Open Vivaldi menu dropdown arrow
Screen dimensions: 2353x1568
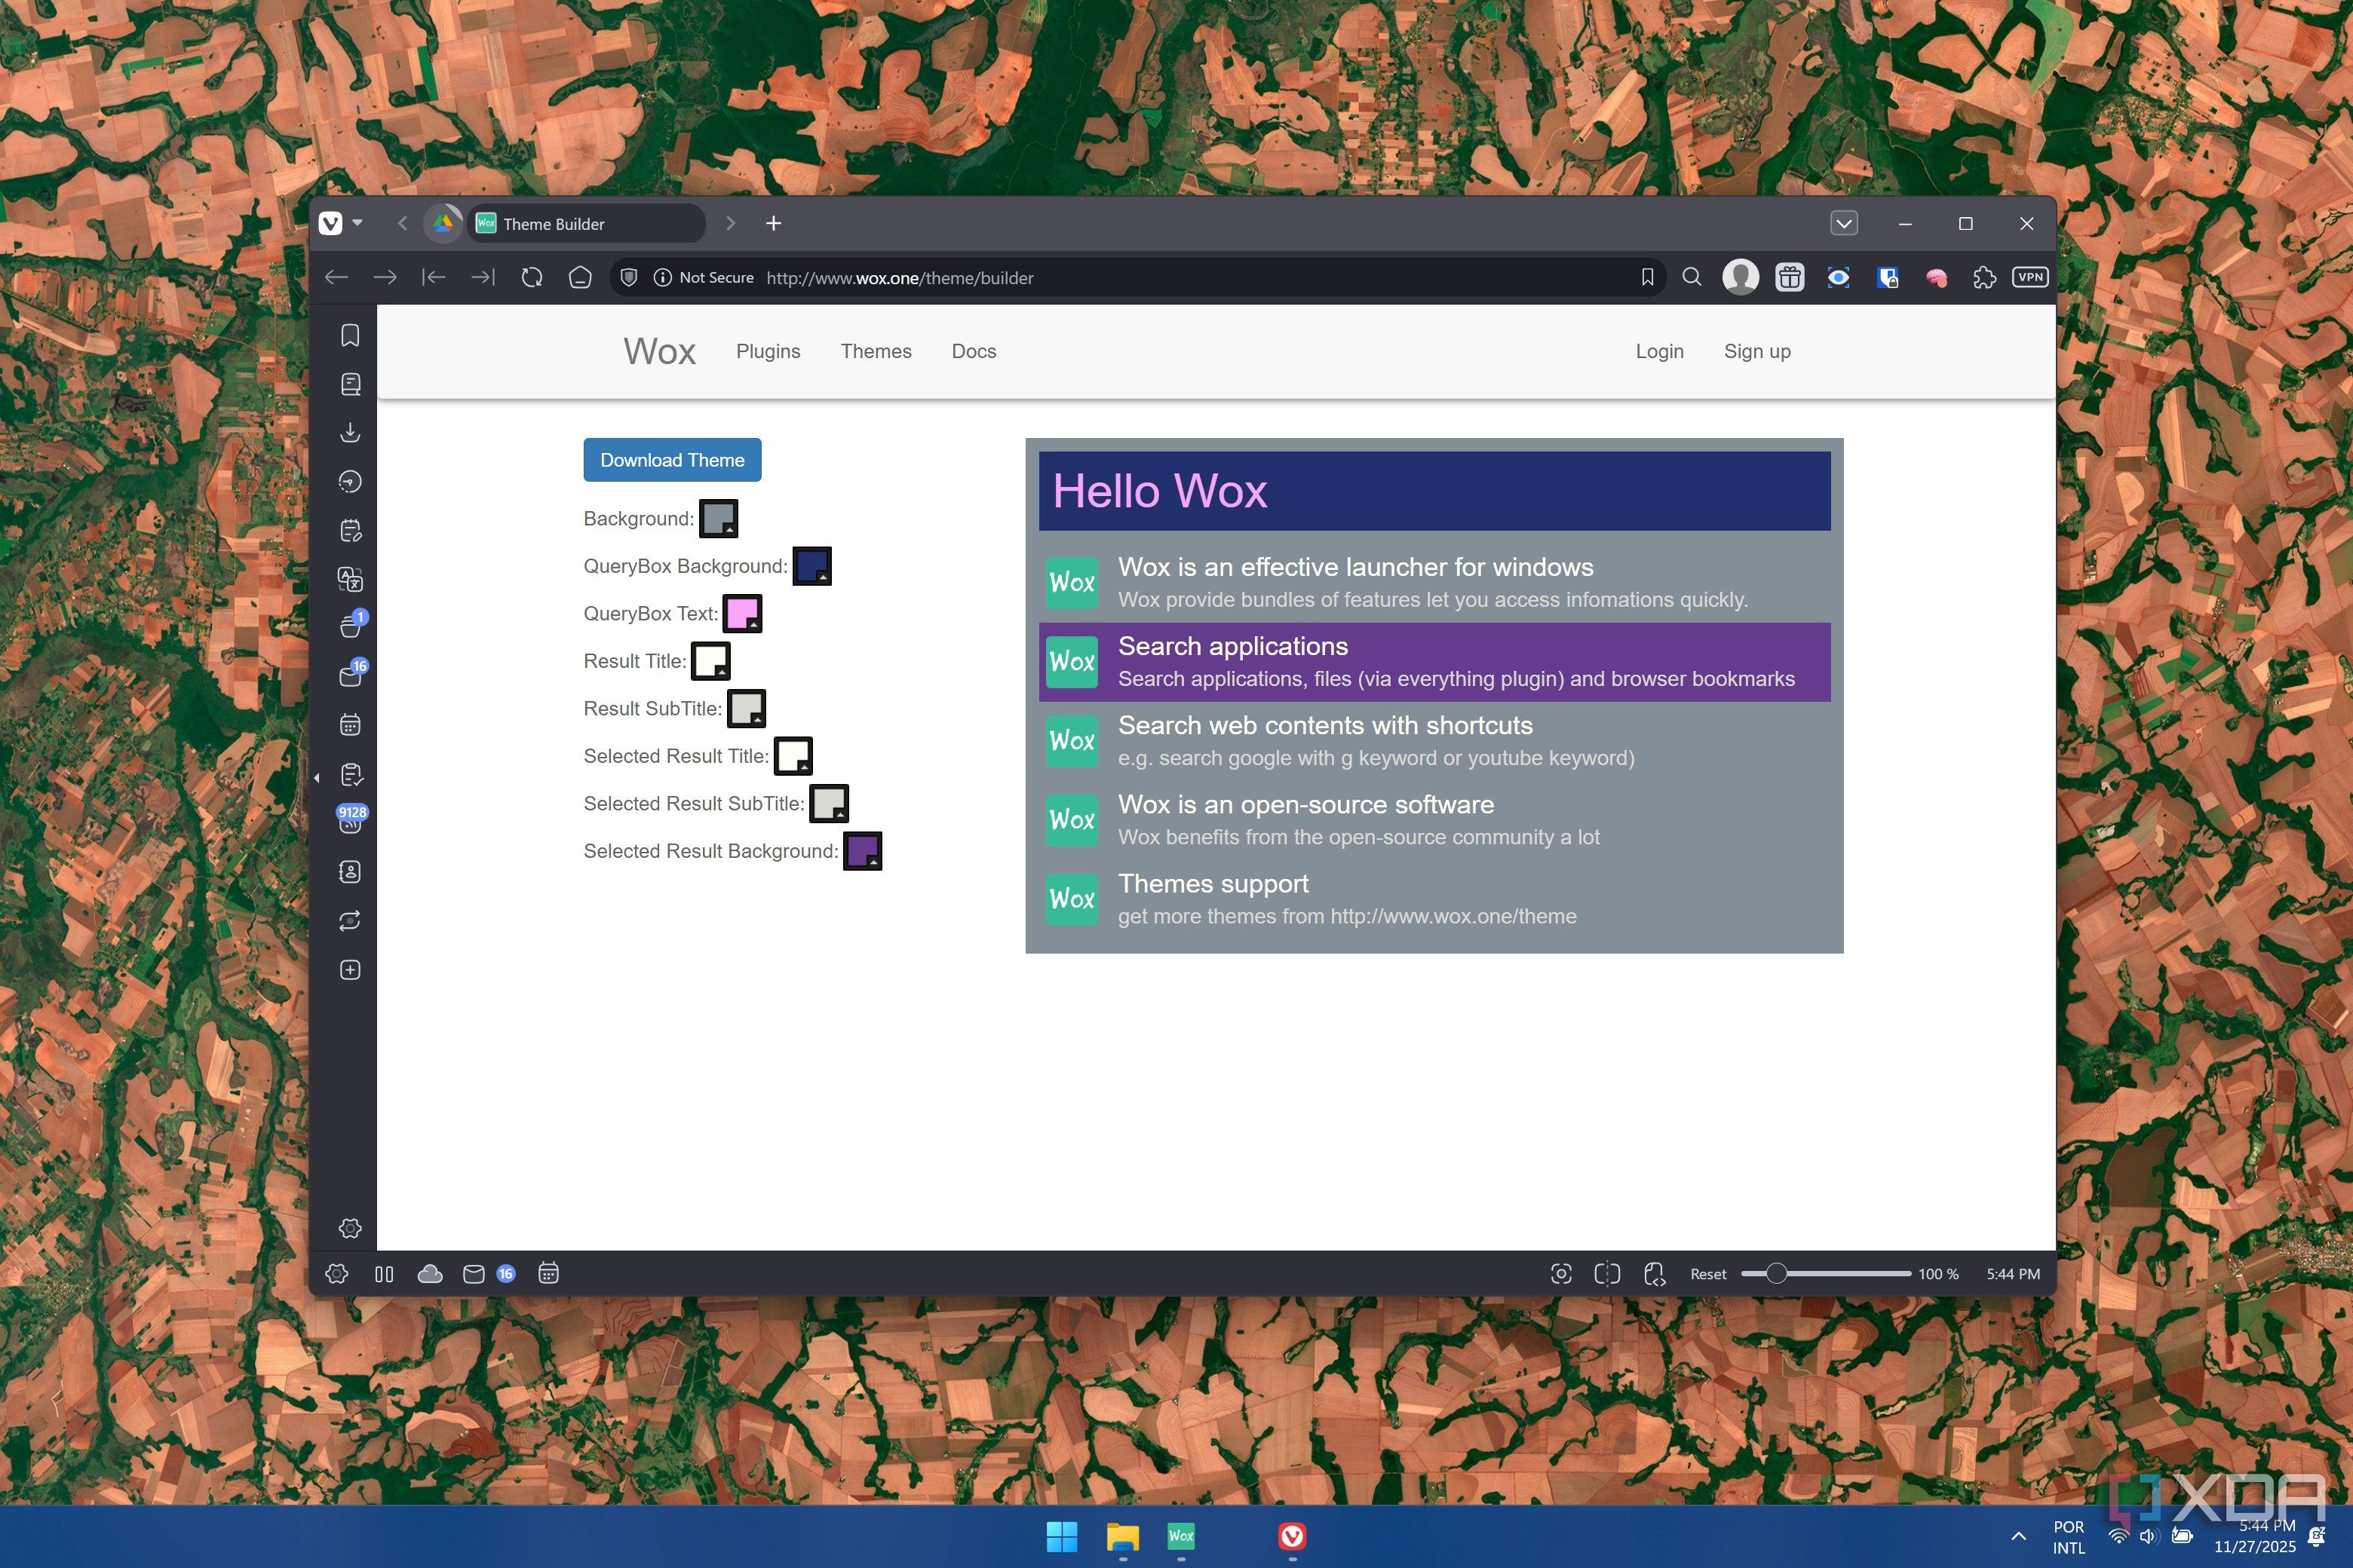click(x=357, y=223)
